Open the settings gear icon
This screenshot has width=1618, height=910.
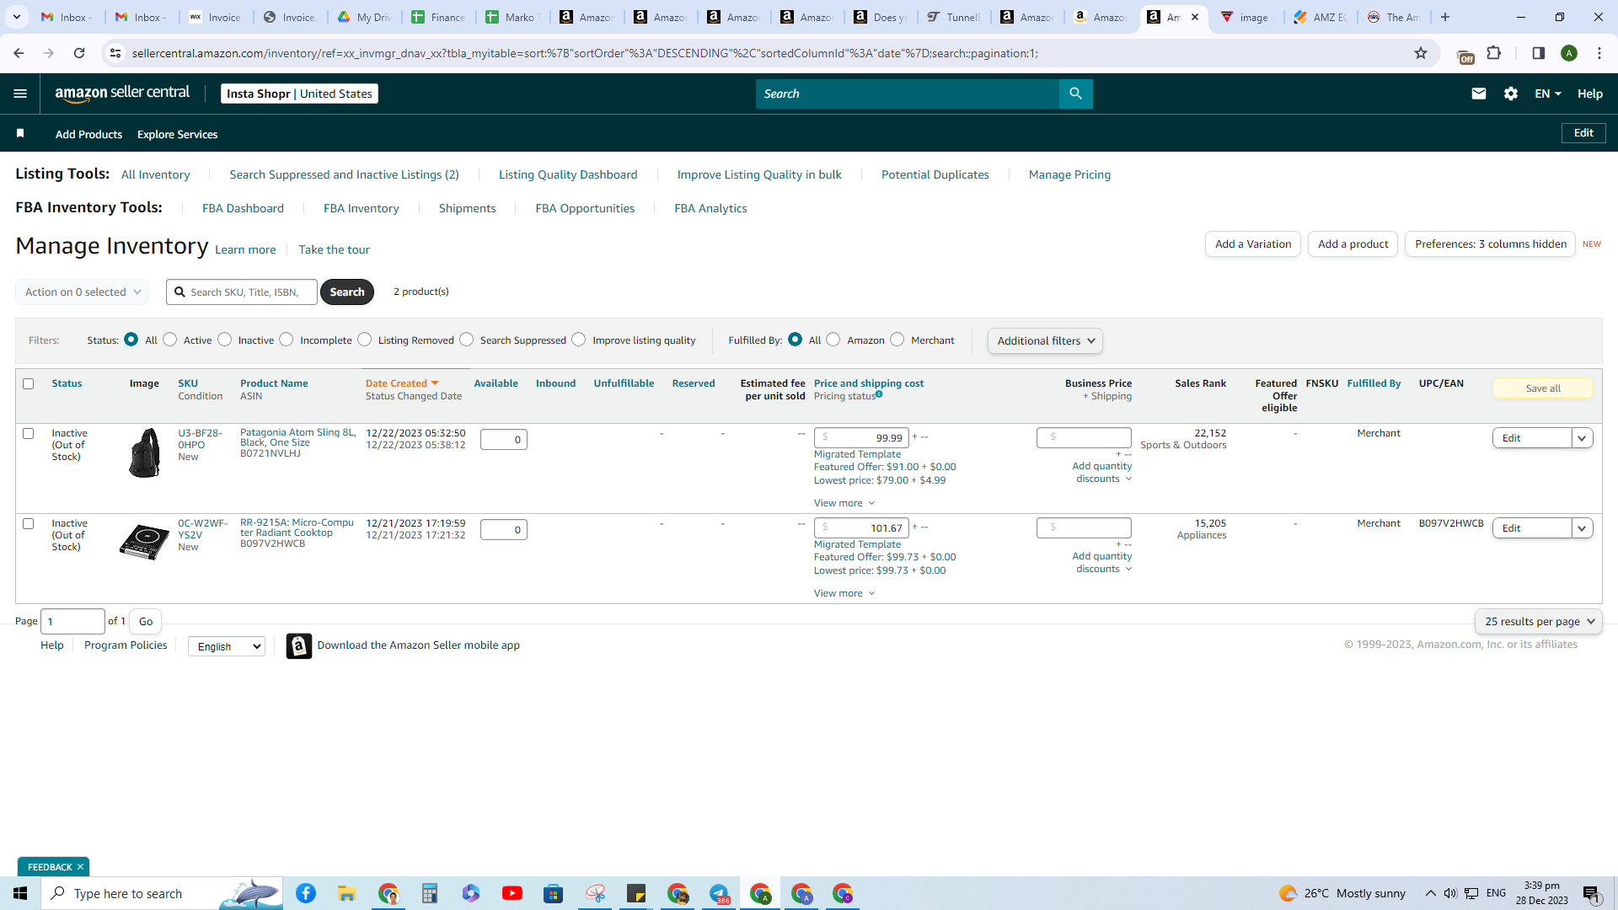(1511, 94)
